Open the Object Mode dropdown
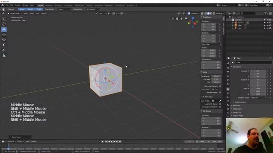The height and width of the screenshot is (153, 273). (15, 13)
